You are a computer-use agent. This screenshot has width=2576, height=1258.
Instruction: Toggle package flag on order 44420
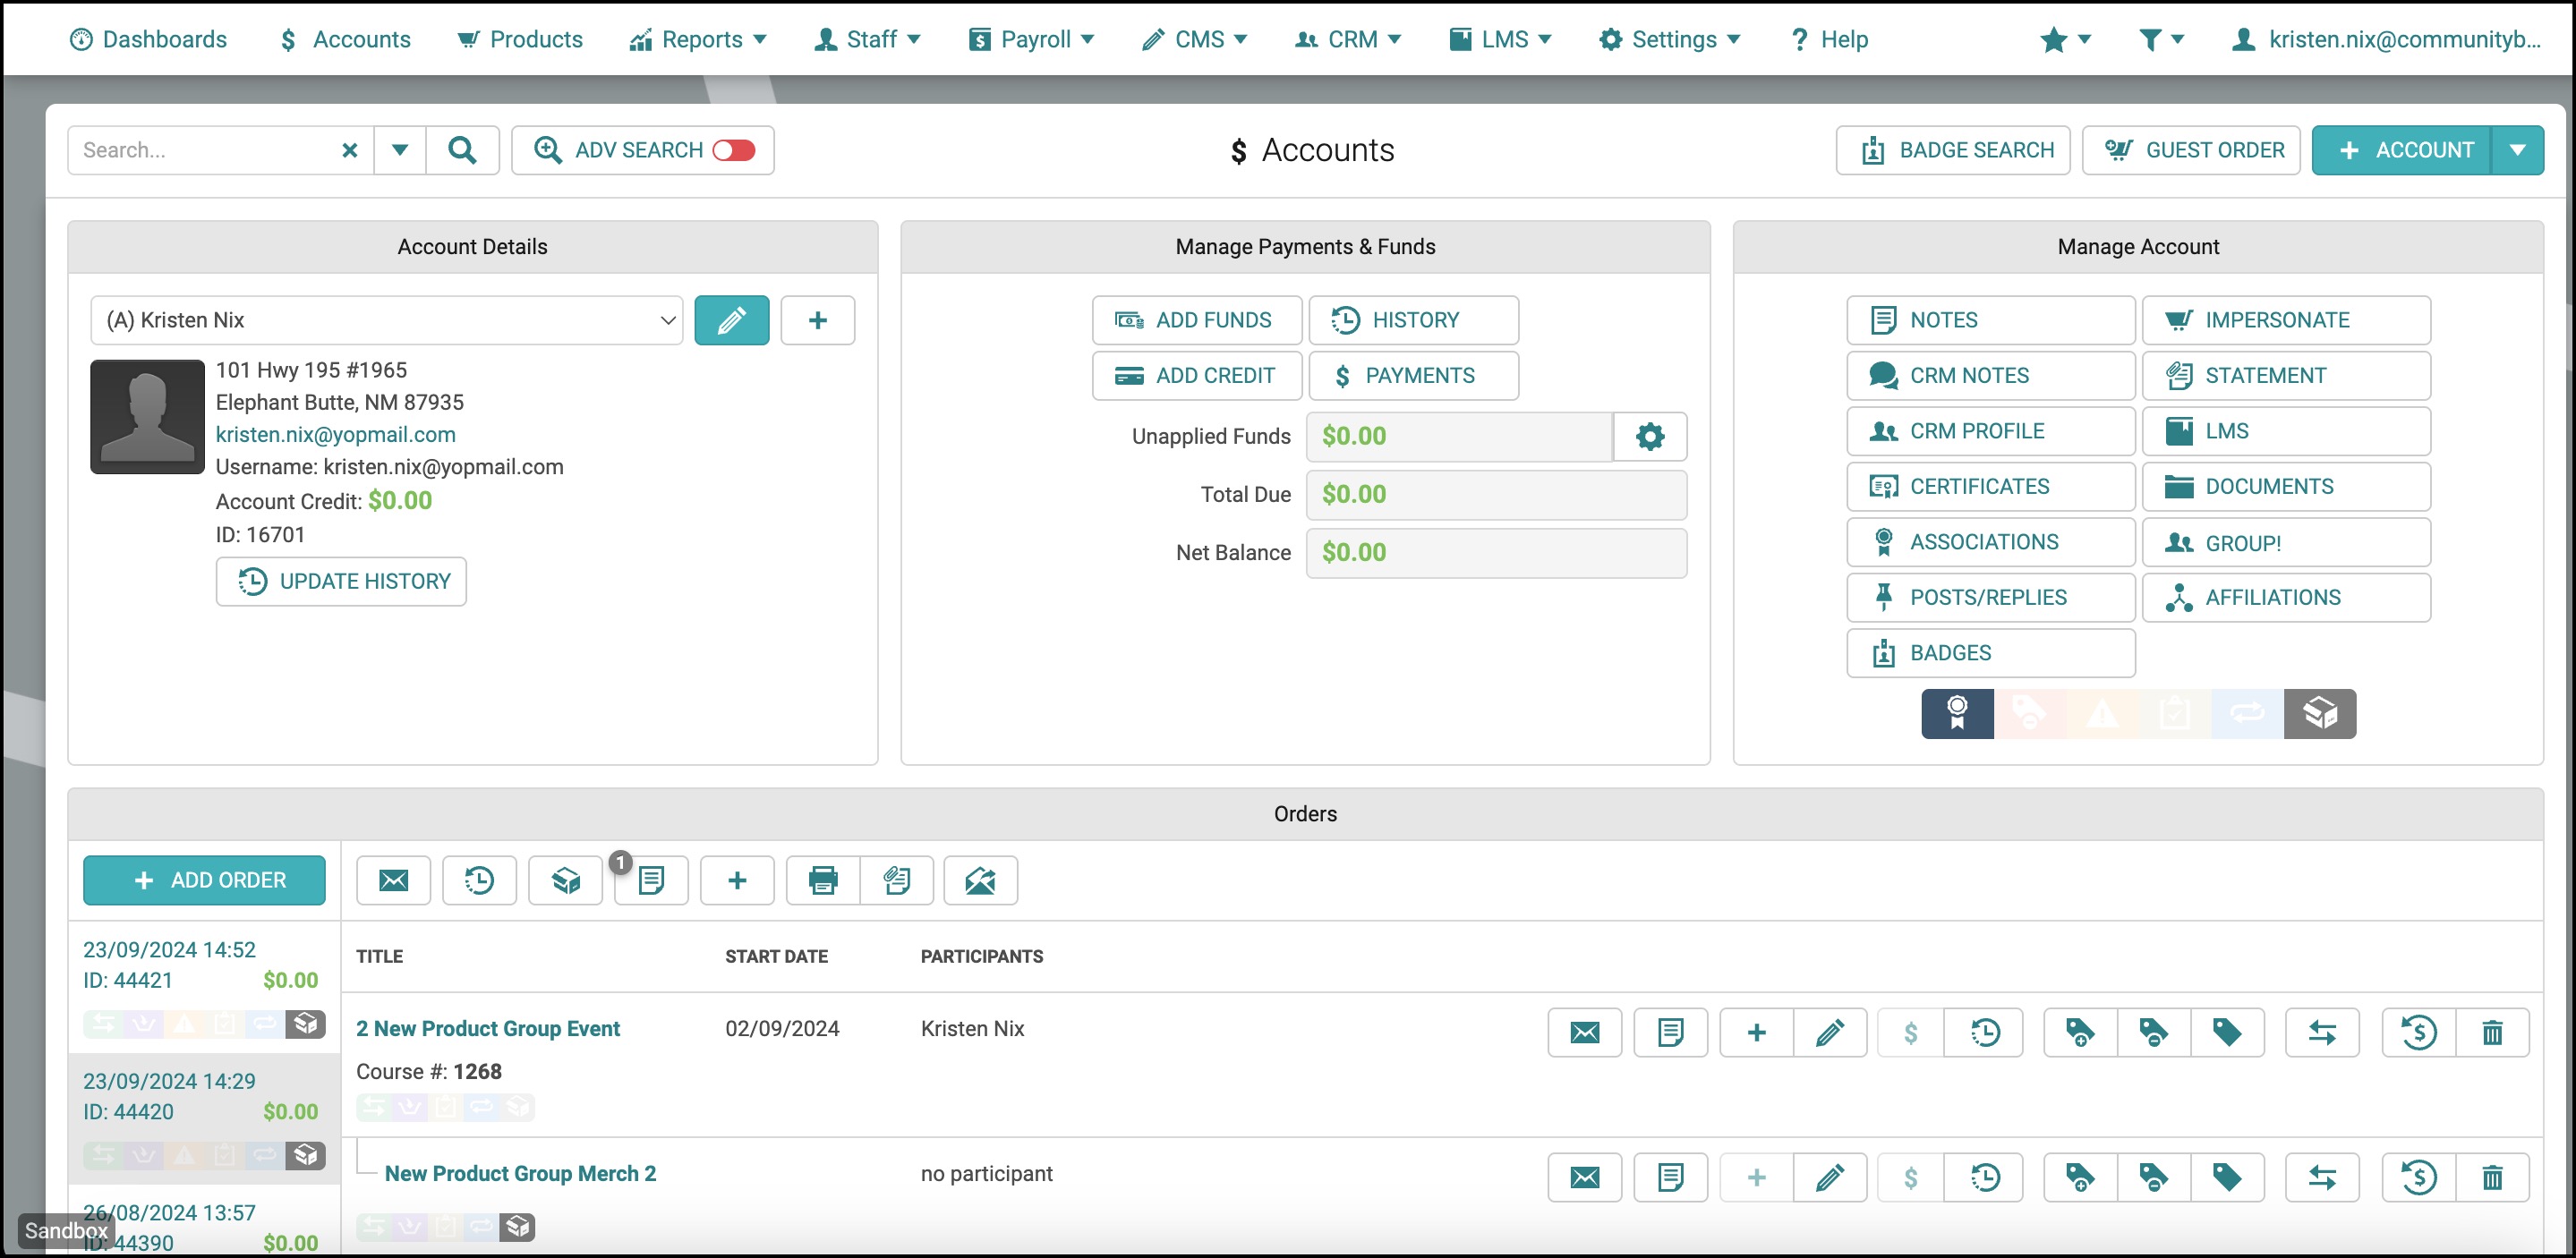(x=305, y=1155)
